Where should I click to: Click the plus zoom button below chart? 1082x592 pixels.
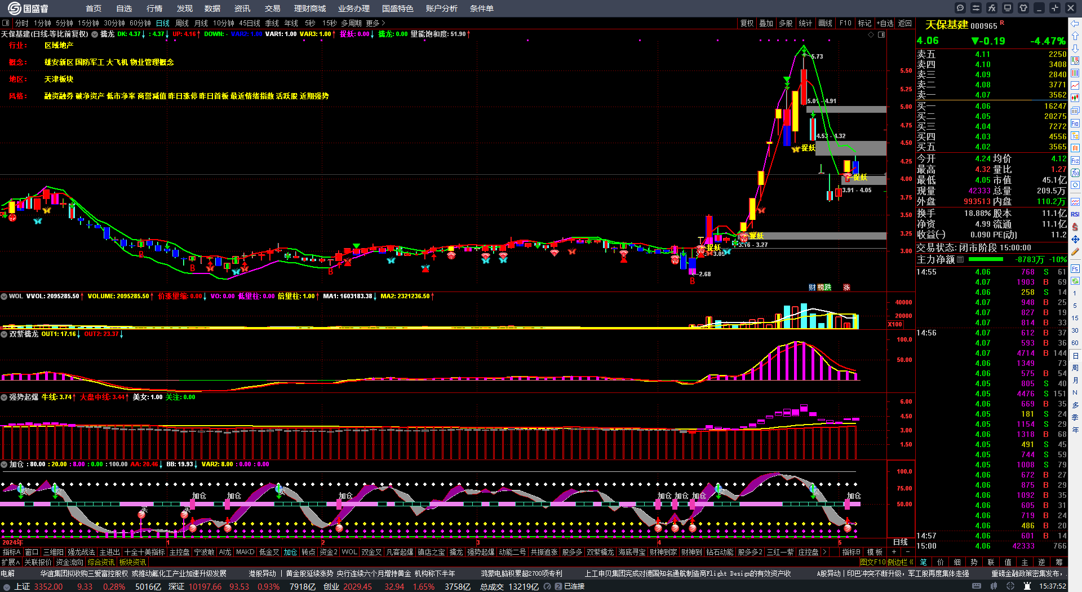pyautogui.click(x=894, y=552)
